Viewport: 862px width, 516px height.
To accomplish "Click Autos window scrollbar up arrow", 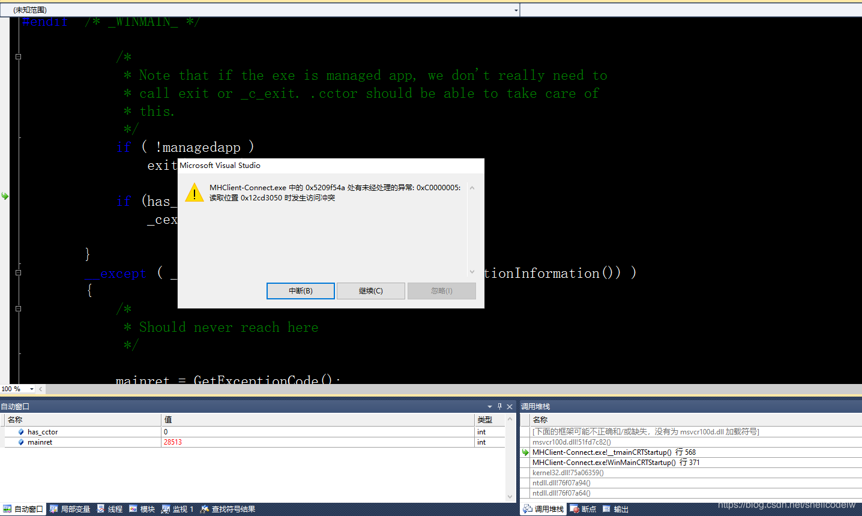I will (x=510, y=419).
